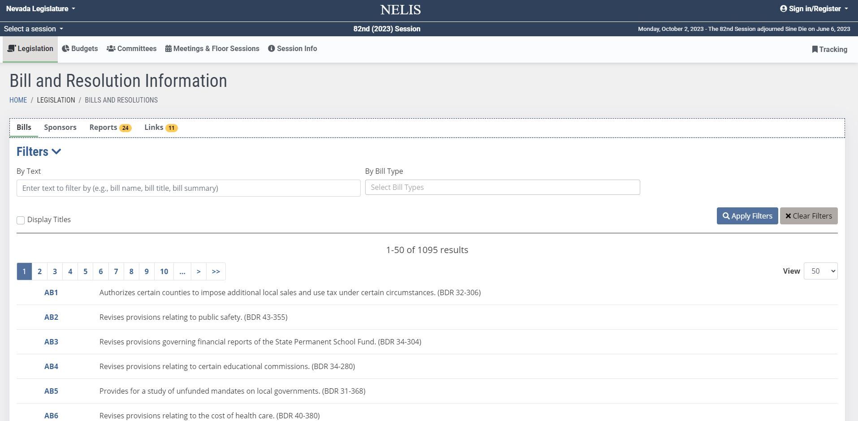The width and height of the screenshot is (858, 421).
Task: Open the Select Bill Types box
Action: [x=502, y=187]
